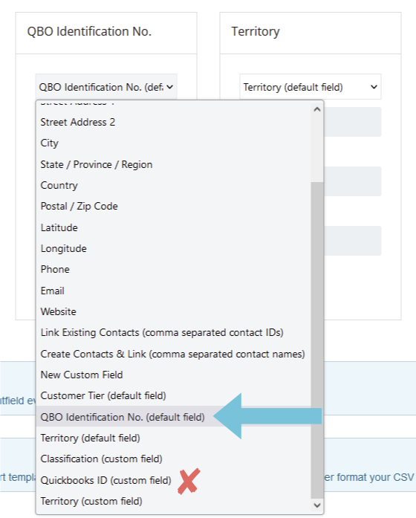The image size is (416, 518).
Task: Choose Quickbooks ID (custom field) option
Action: 173,480
